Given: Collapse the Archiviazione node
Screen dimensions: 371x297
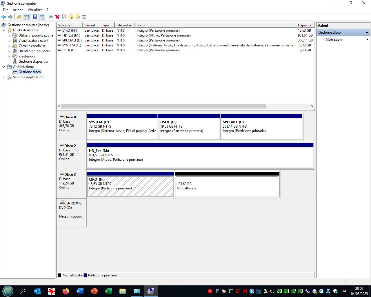Looking at the screenshot, I should tap(4, 67).
